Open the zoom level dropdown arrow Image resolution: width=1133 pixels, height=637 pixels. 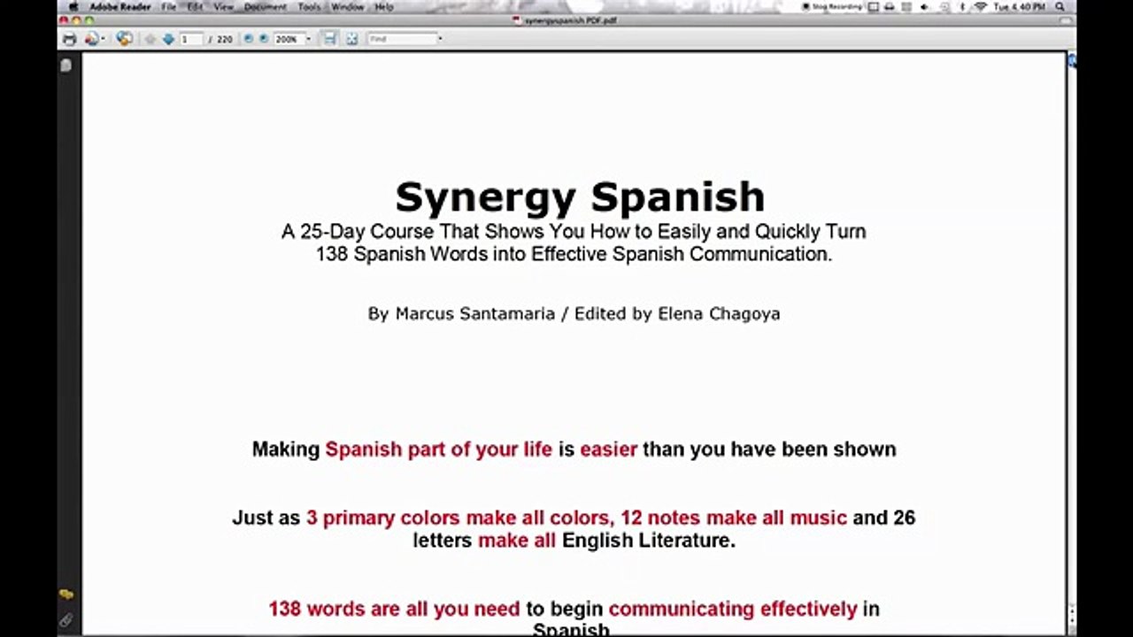(x=308, y=39)
